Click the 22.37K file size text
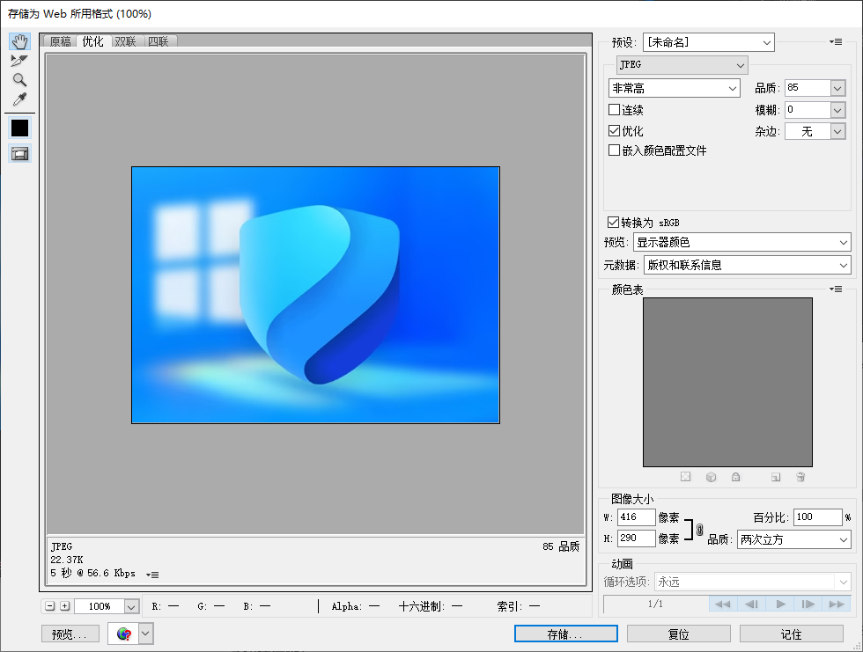This screenshot has width=863, height=652. coord(67,560)
